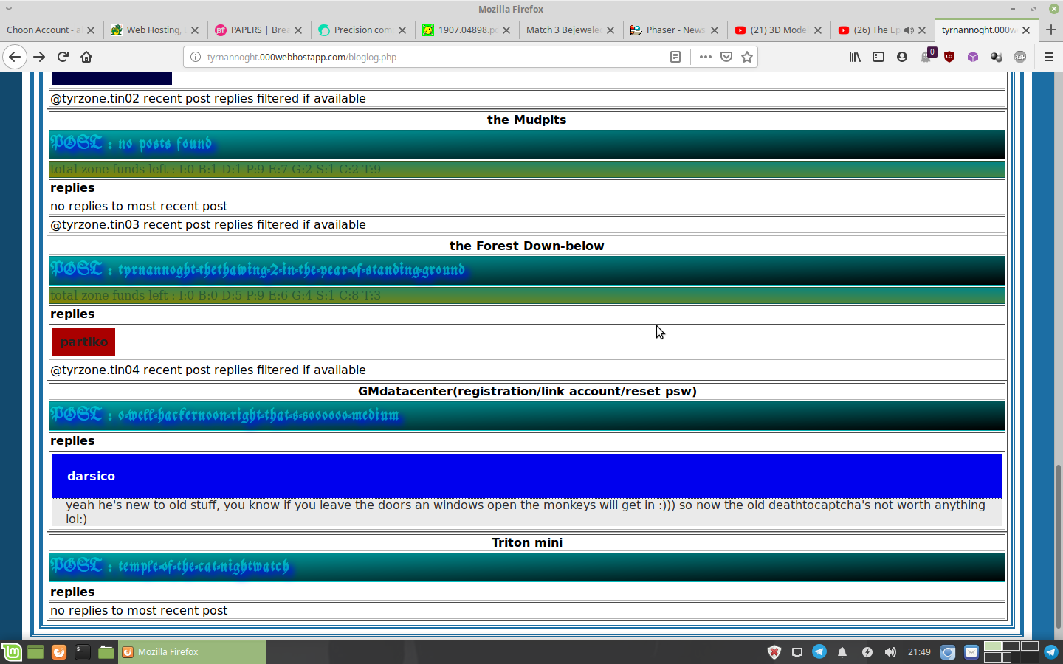This screenshot has height=664, width=1063.
Task: Reload the current page
Action: 63,57
